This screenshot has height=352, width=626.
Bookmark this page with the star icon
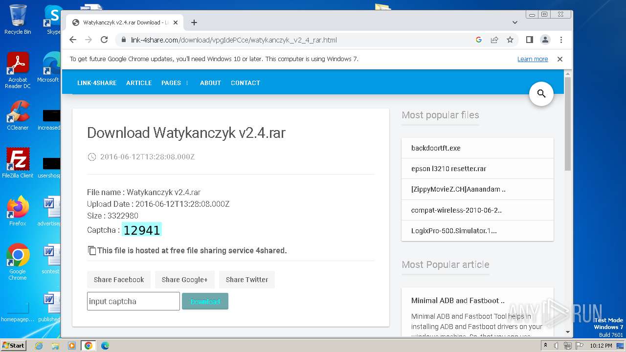coord(510,40)
